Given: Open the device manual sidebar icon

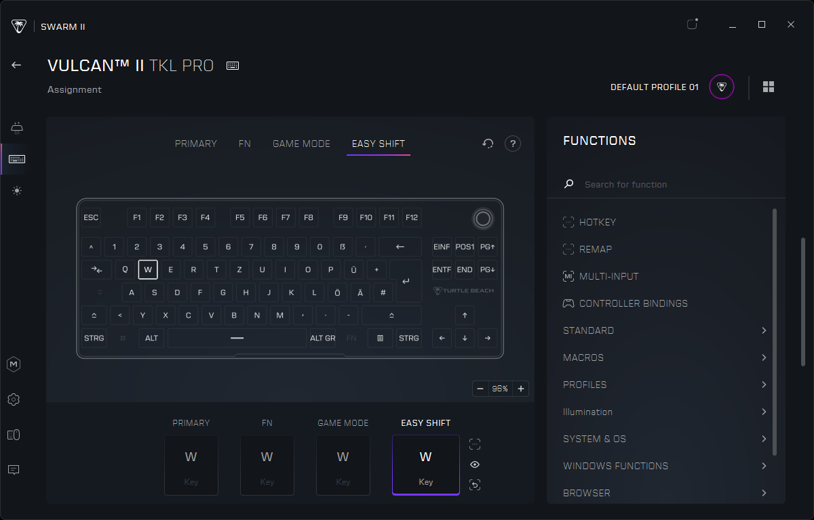Looking at the screenshot, I should (x=14, y=435).
